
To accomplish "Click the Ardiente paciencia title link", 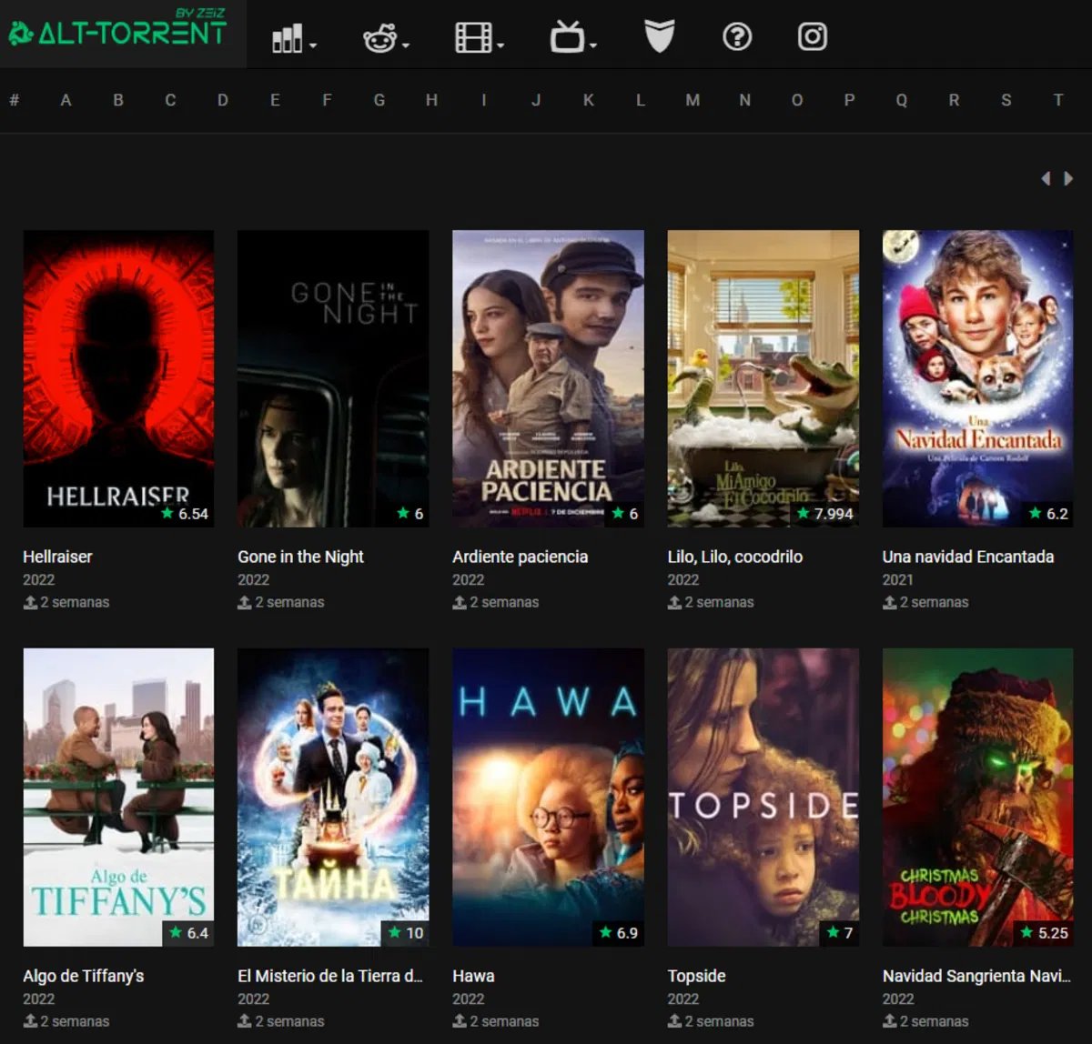I will [520, 557].
